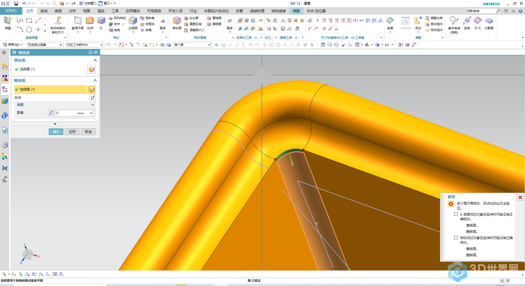This screenshot has height=286, width=525.
Task: Open the distance unit mm dropdown
Action: [91, 113]
